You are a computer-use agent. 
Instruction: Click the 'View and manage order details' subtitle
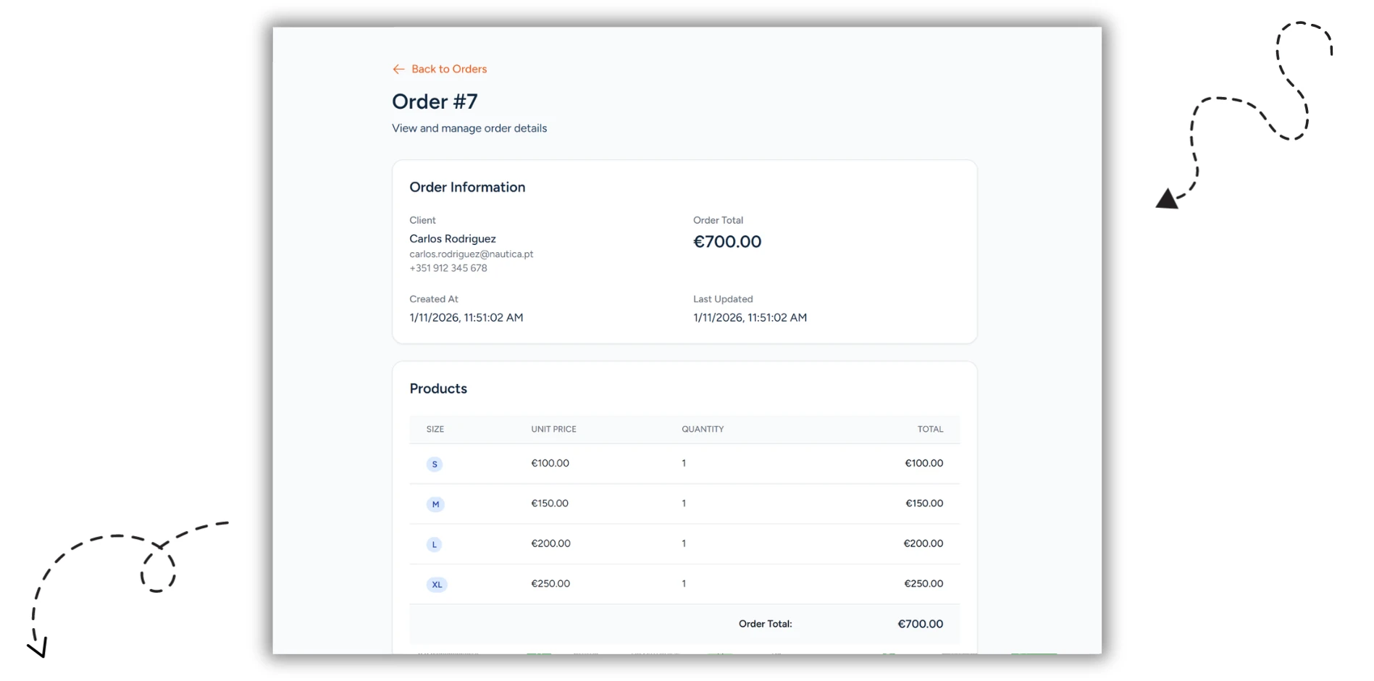tap(469, 128)
